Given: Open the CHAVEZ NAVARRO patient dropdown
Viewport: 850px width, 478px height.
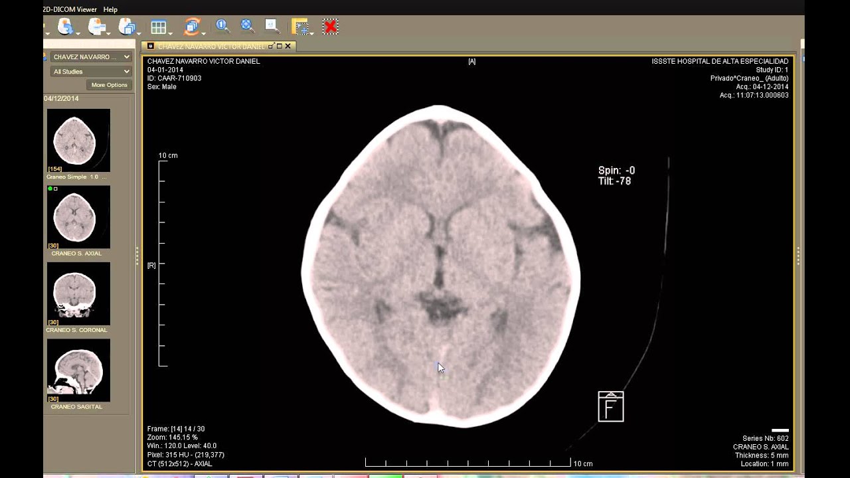Looking at the screenshot, I should [x=91, y=57].
